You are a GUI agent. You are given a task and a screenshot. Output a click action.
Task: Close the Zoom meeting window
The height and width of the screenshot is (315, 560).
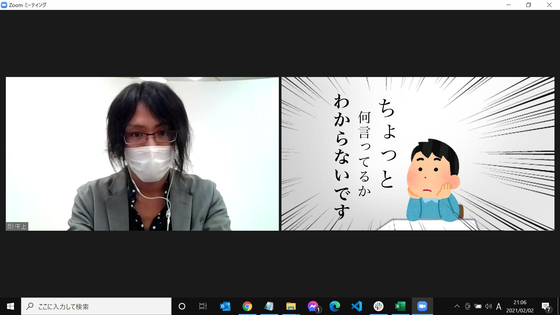coord(549,5)
